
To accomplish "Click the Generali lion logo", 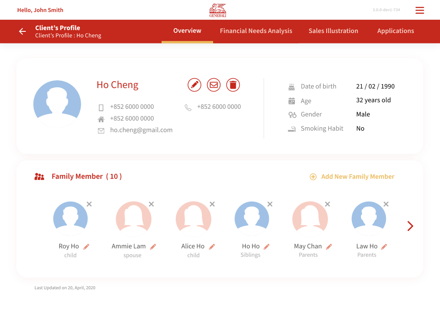I will (x=218, y=10).
